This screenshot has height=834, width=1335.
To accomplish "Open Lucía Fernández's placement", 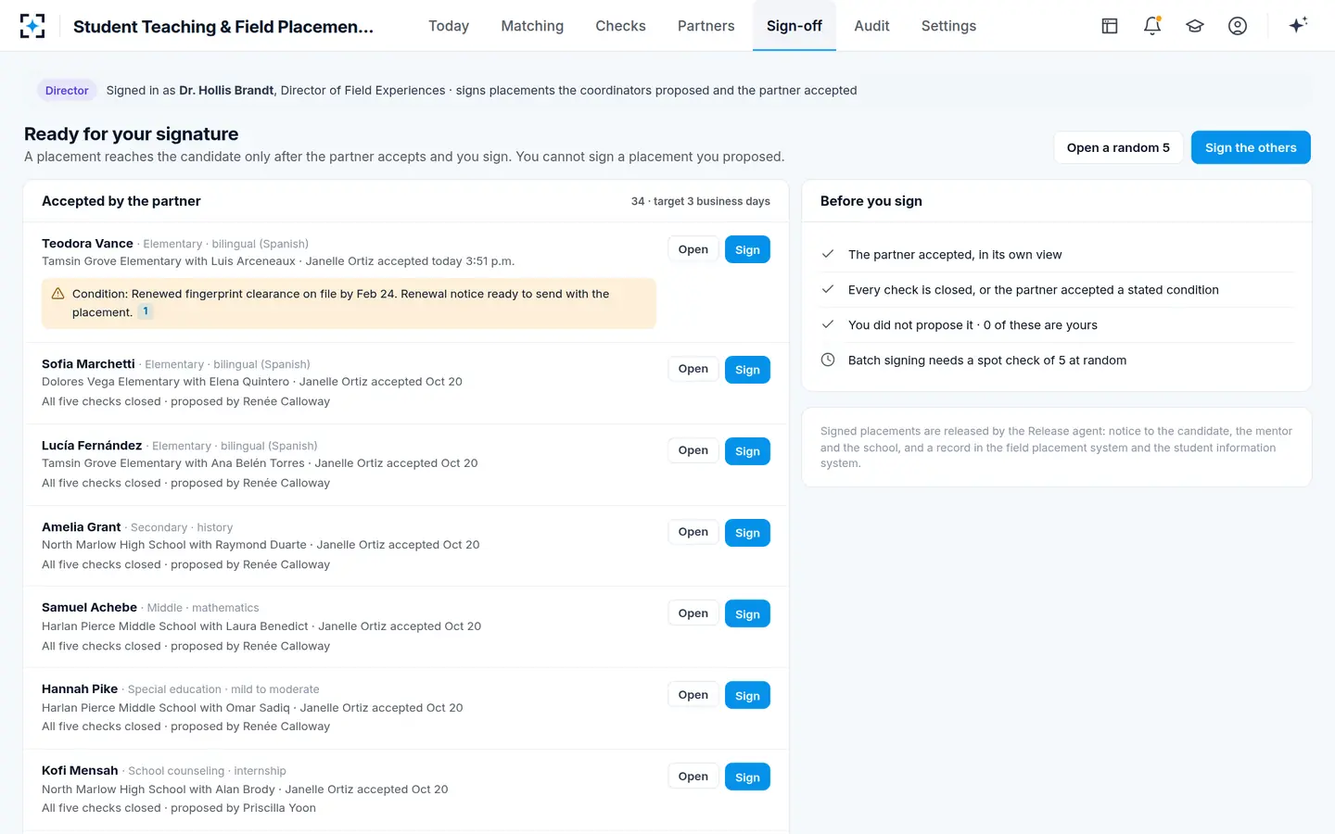I will 693,450.
